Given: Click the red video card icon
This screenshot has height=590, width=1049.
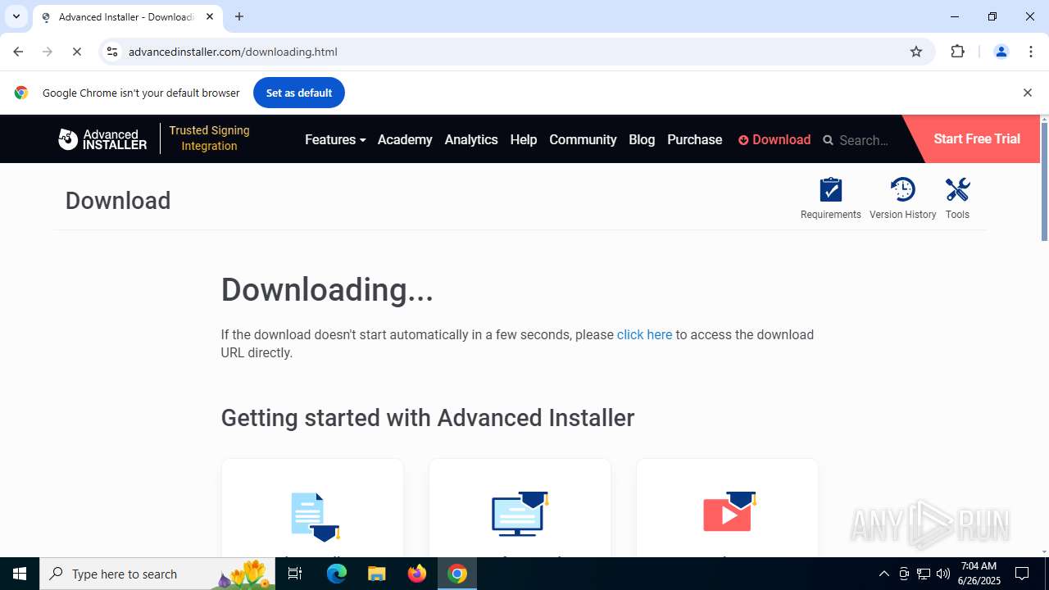Looking at the screenshot, I should [x=729, y=512].
